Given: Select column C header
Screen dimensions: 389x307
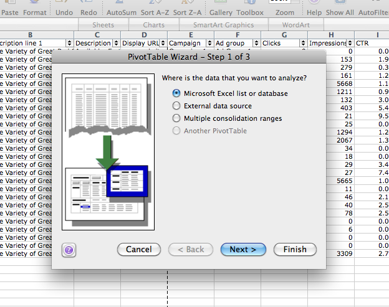Looking at the screenshot, I should 97,35.
